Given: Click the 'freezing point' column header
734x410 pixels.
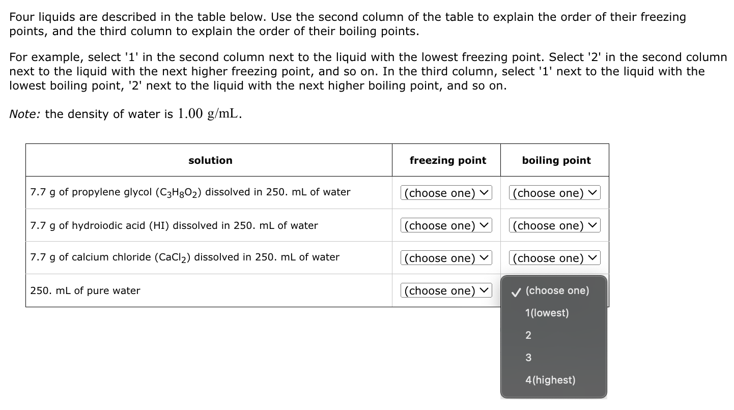Looking at the screenshot, I should click(447, 160).
